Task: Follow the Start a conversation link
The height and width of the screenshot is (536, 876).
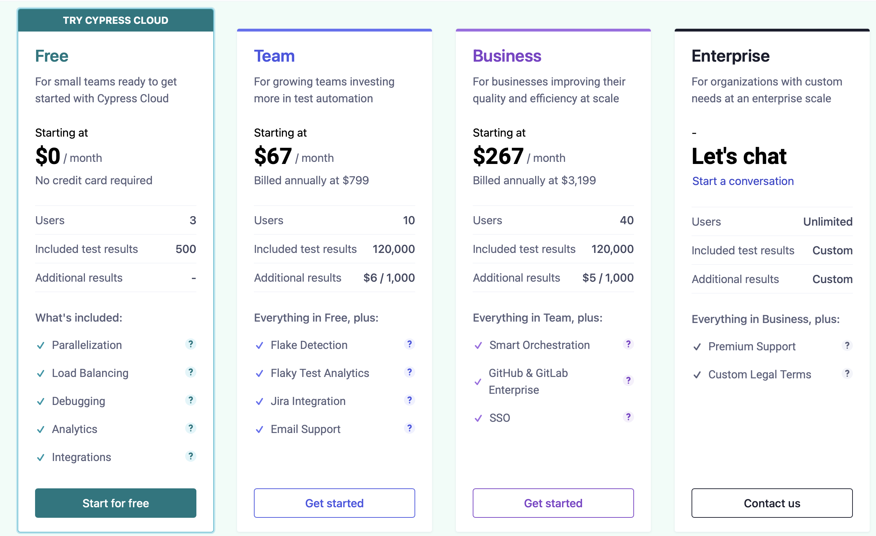Action: click(x=743, y=181)
